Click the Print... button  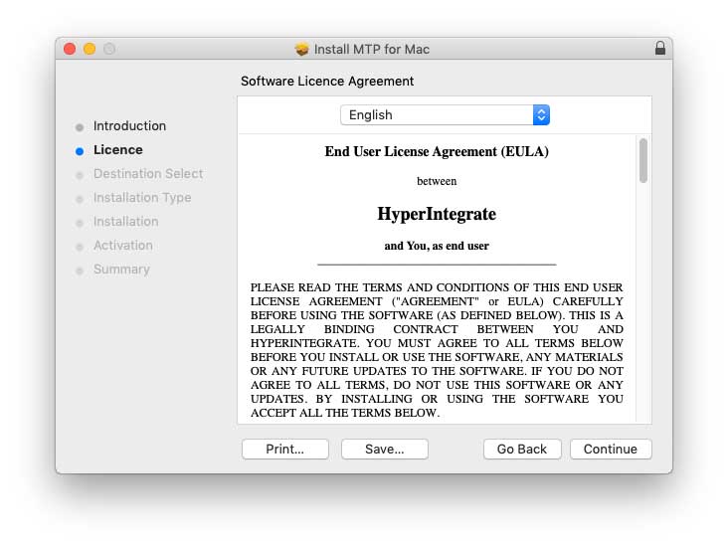[x=285, y=449]
